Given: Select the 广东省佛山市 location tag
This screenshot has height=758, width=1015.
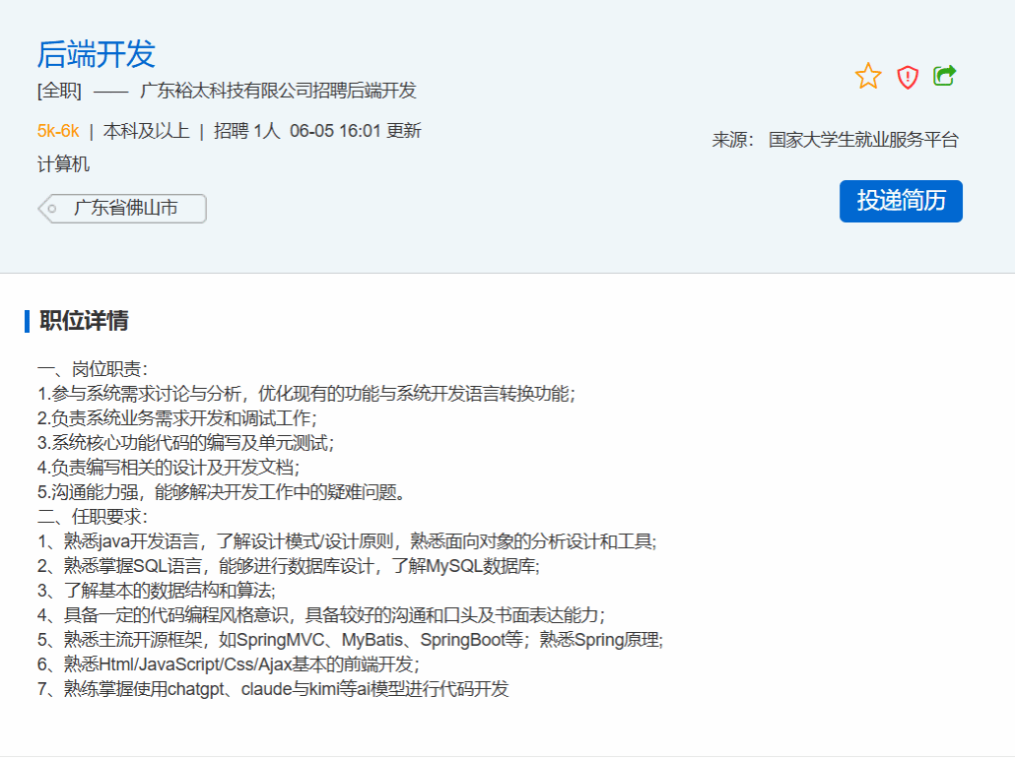Looking at the screenshot, I should (126, 209).
